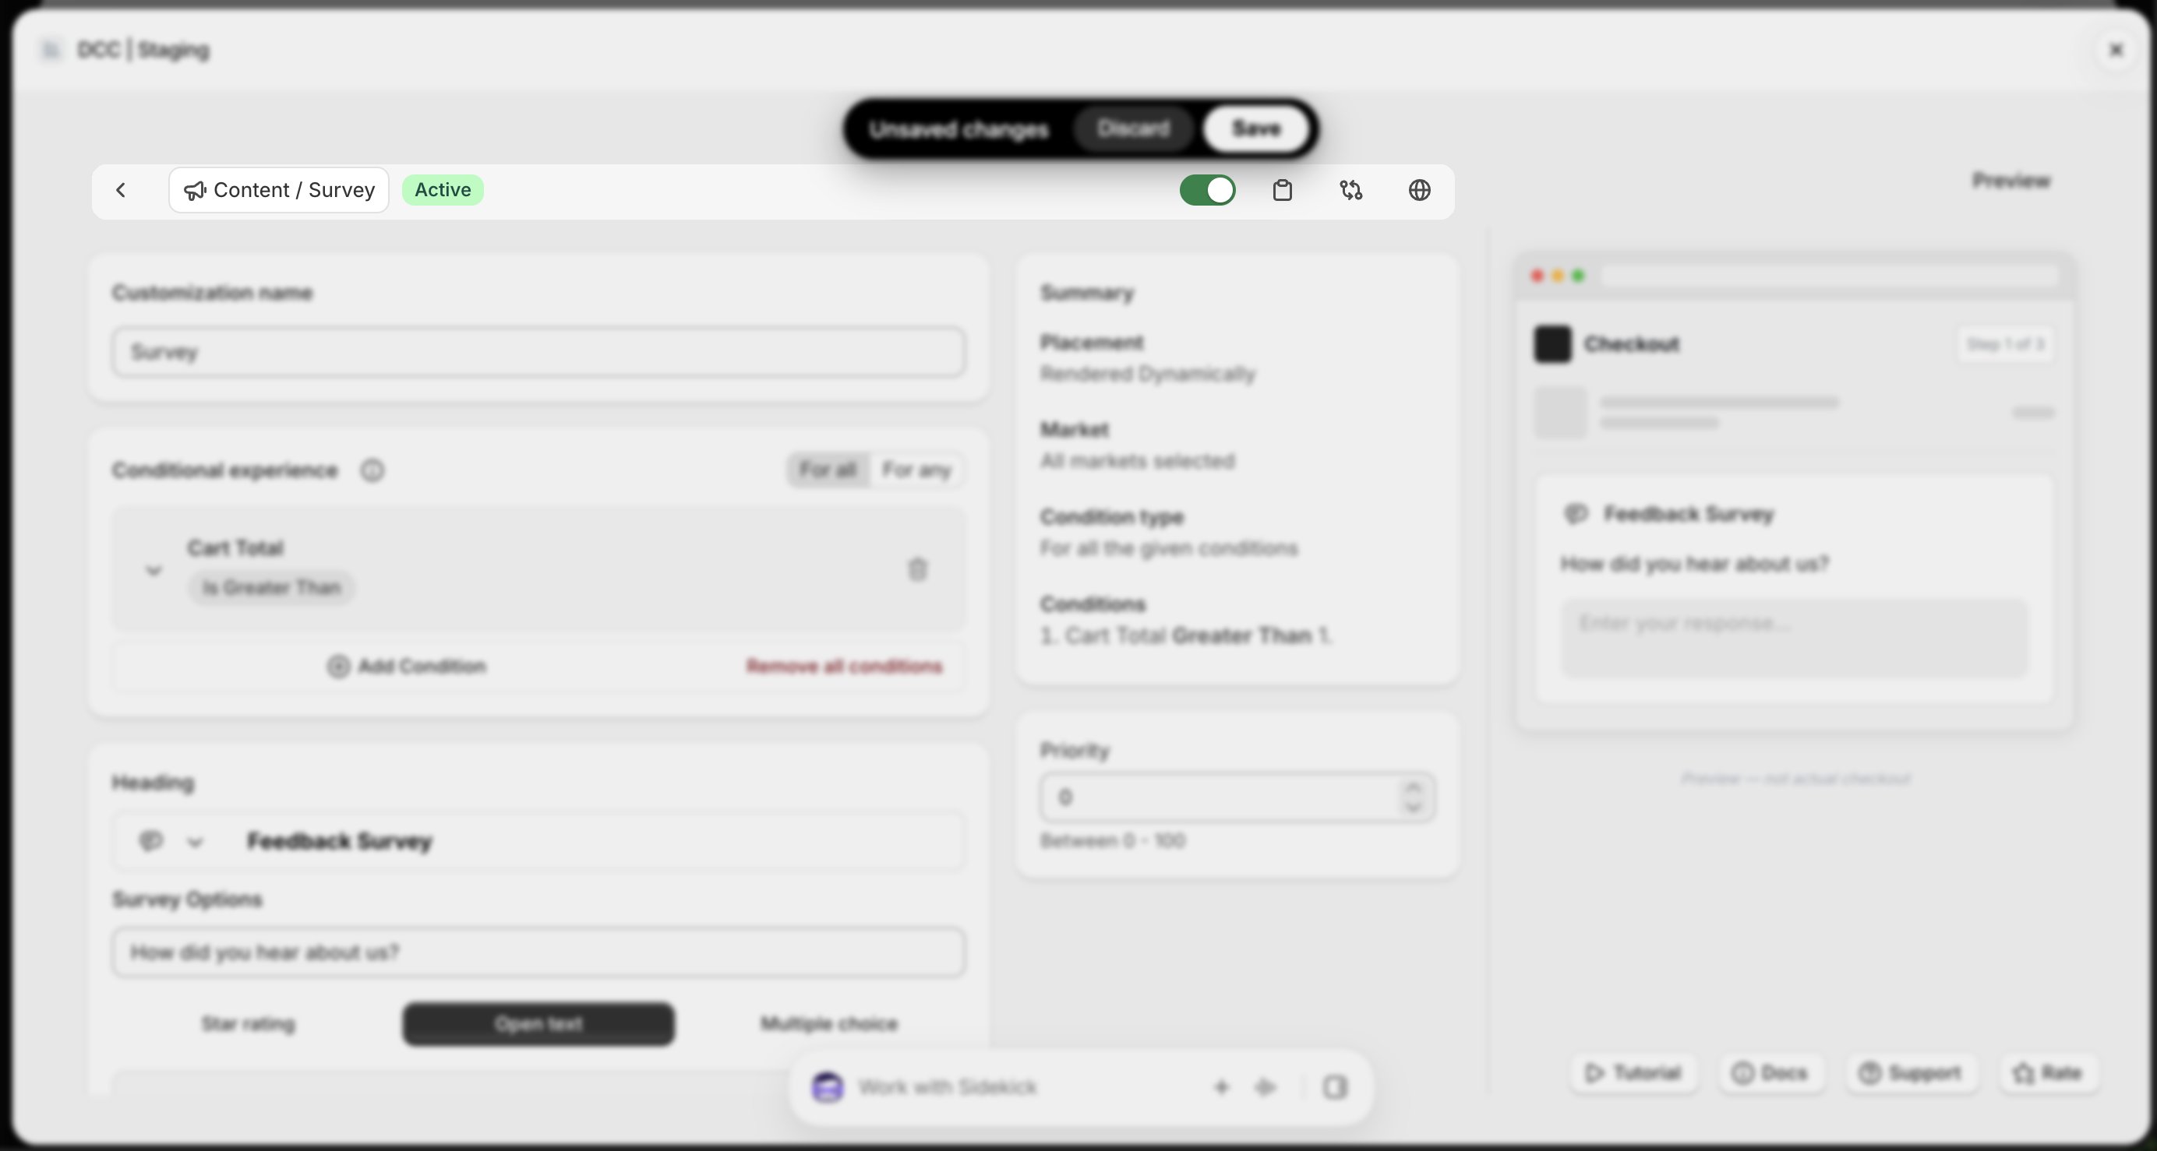This screenshot has width=2157, height=1151.
Task: Click the preview response text area
Action: click(1795, 638)
